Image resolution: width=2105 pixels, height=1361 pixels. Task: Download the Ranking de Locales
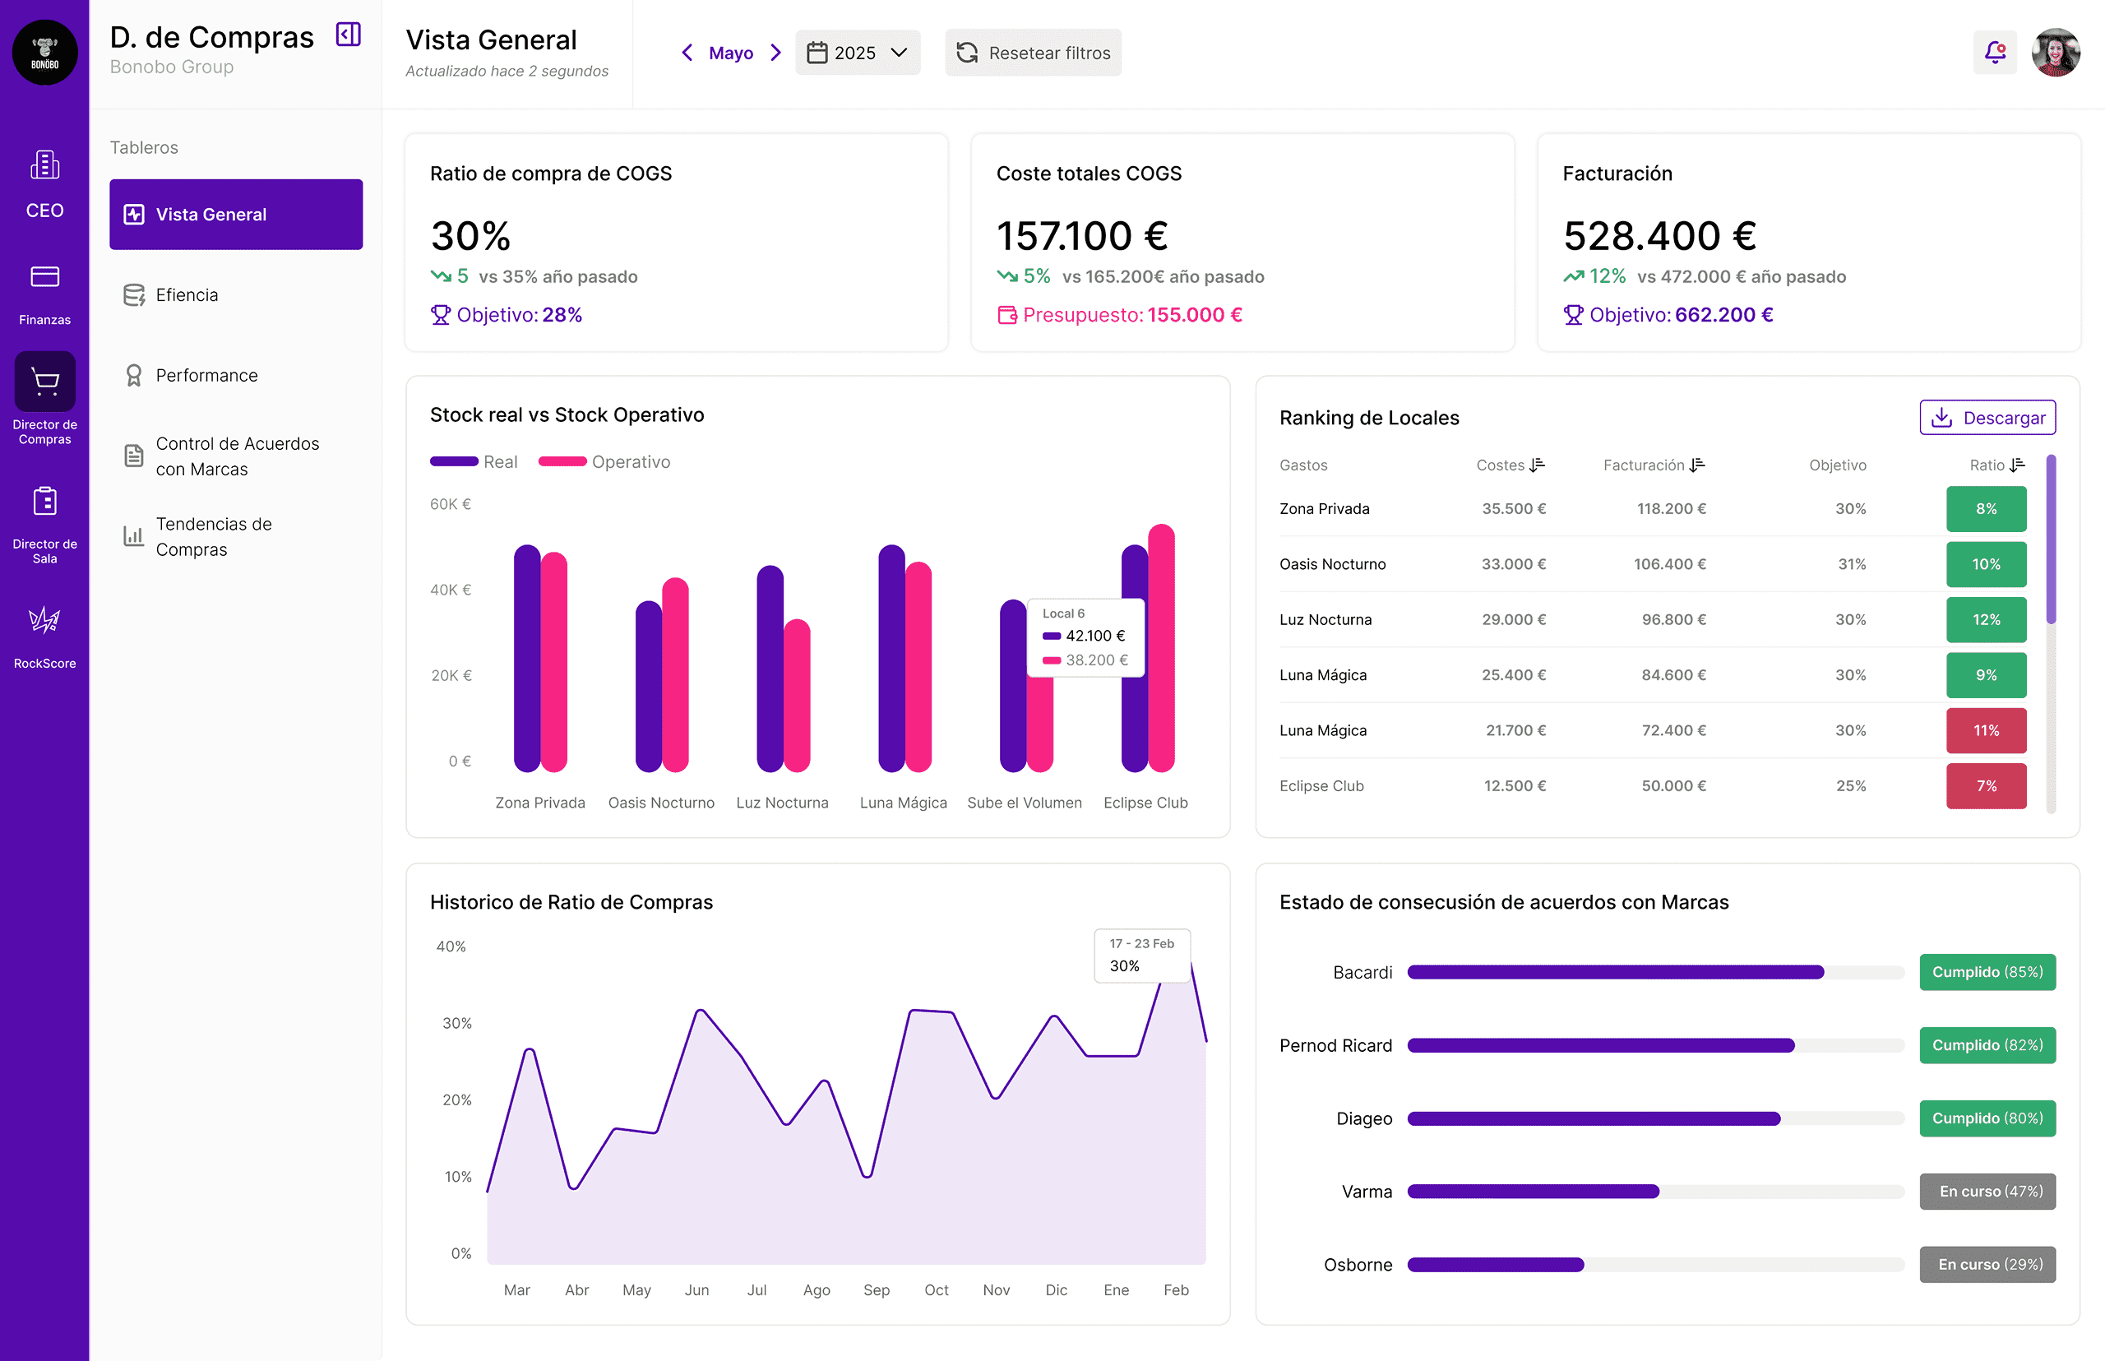[x=1987, y=417]
